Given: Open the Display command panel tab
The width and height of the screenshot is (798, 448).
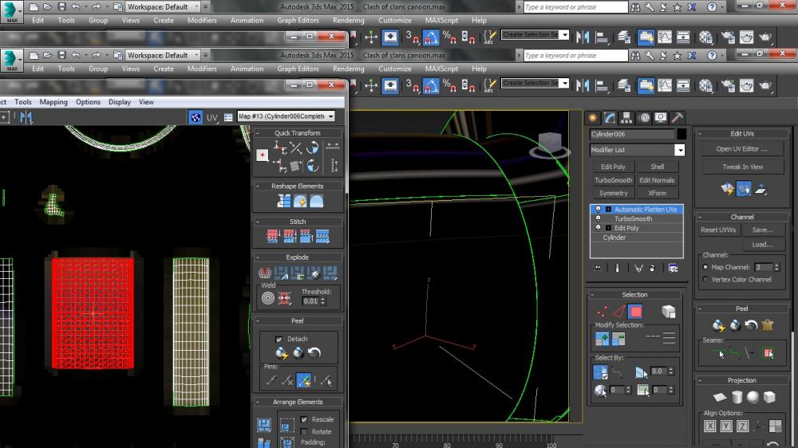Looking at the screenshot, I should tap(661, 118).
